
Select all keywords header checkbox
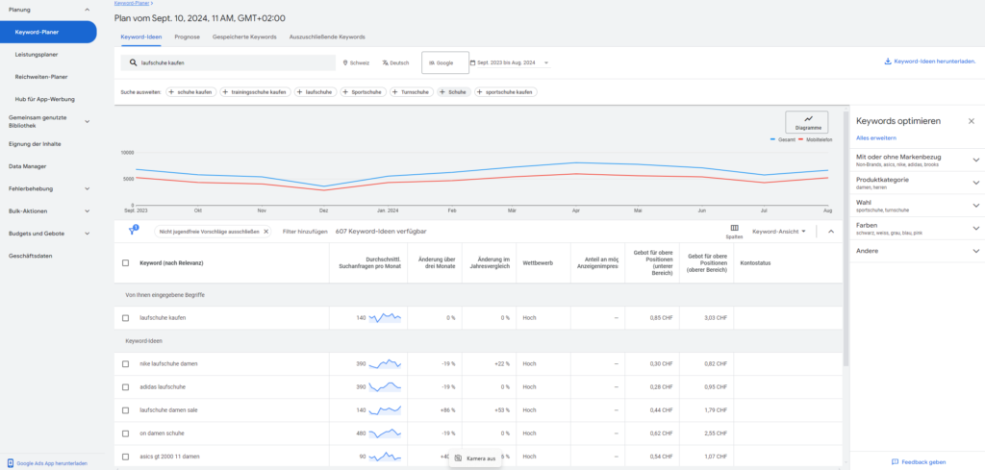126,263
